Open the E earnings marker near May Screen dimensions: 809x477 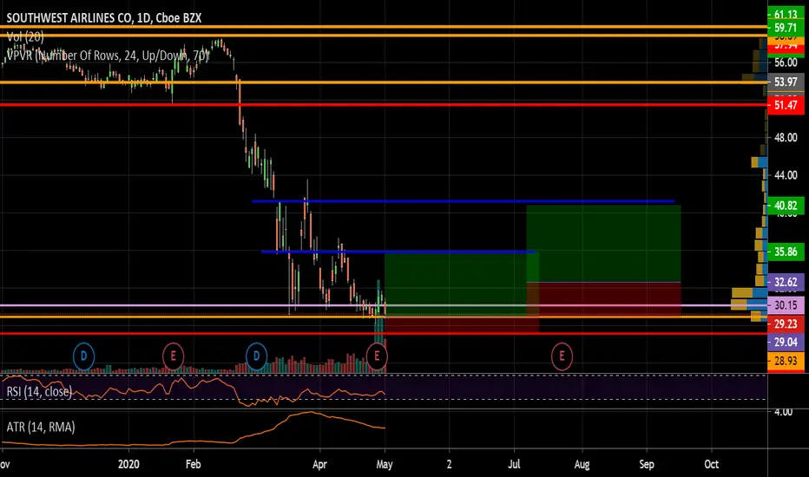[x=377, y=356]
